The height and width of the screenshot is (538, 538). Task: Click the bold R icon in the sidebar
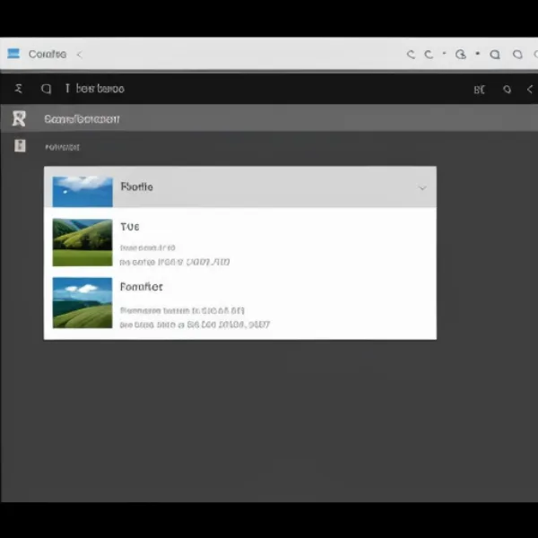19,118
